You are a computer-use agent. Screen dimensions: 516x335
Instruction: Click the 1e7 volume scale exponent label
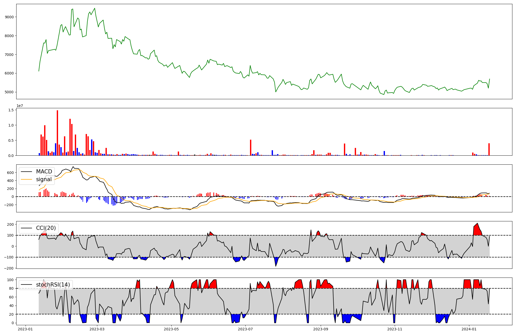pos(20,106)
